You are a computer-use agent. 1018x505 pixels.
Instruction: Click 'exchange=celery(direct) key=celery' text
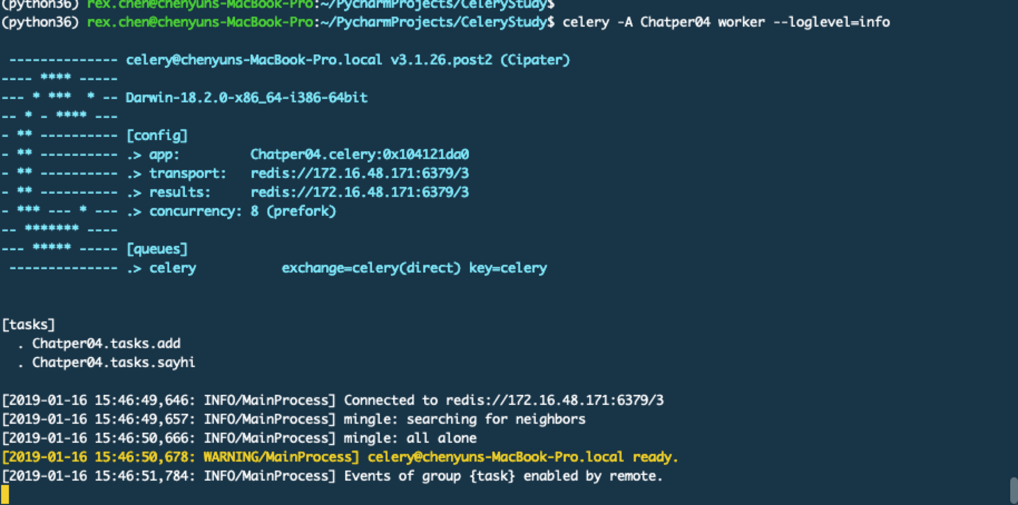point(415,268)
